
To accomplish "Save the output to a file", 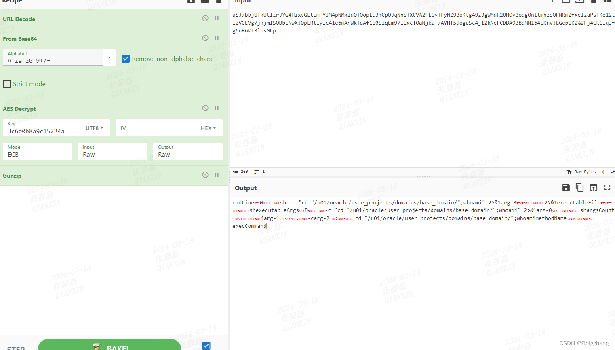I will pos(566,187).
